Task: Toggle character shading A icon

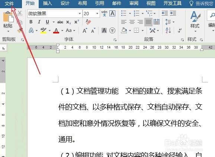Action: click(104, 30)
